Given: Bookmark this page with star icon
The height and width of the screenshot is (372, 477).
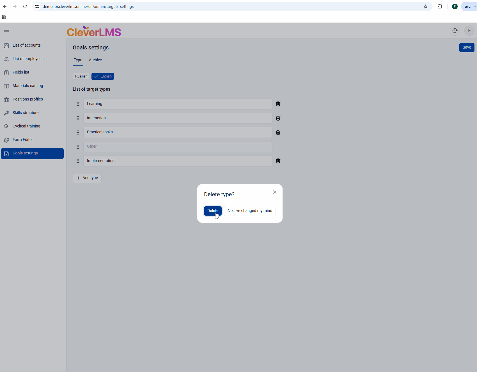Looking at the screenshot, I should 426,6.
